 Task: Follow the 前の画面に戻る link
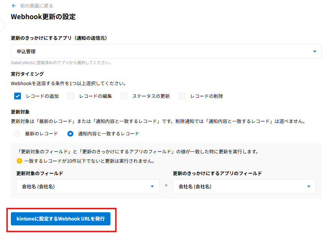coord(36,6)
